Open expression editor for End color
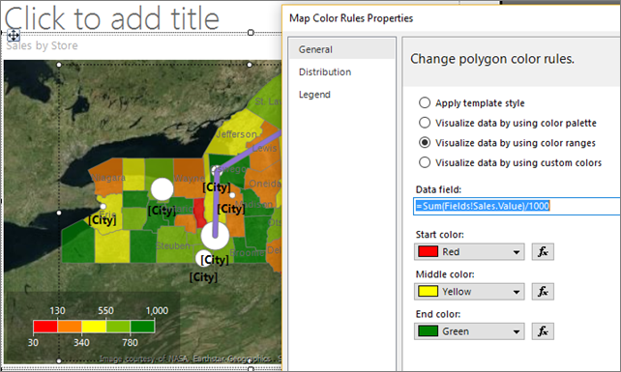This screenshot has height=372, width=621. [543, 331]
